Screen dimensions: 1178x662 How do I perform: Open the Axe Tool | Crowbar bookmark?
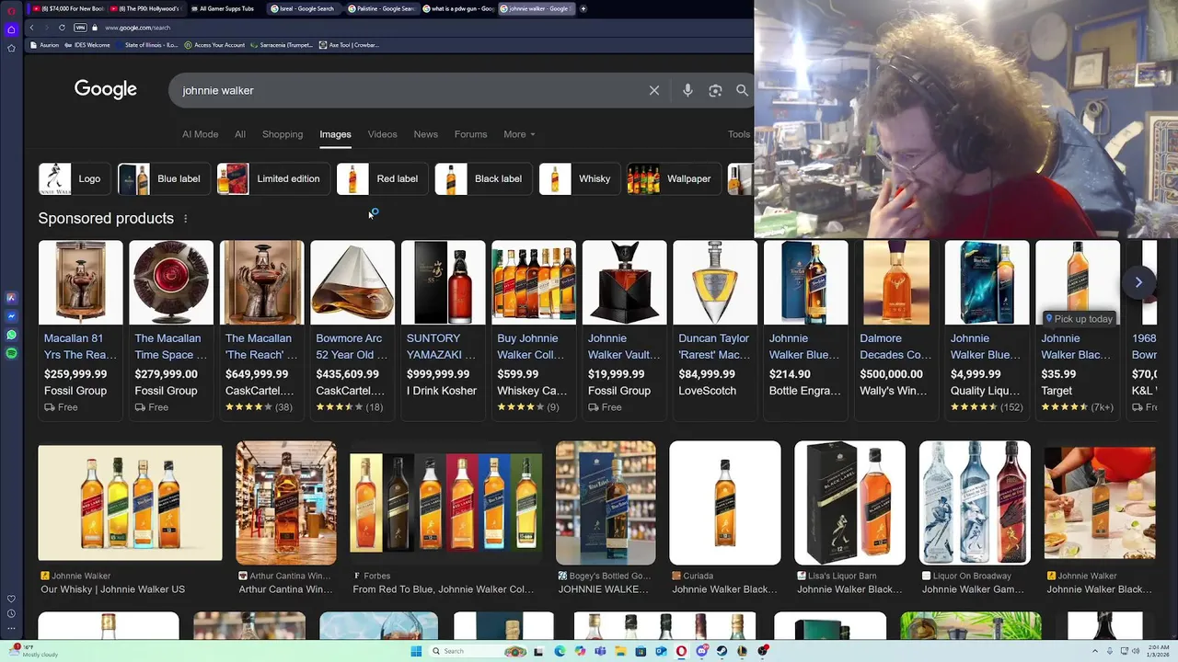point(349,45)
